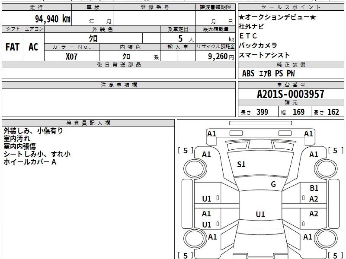Select the mileage value 94,940 km
This screenshot has height=259, width=346.
(x=53, y=19)
